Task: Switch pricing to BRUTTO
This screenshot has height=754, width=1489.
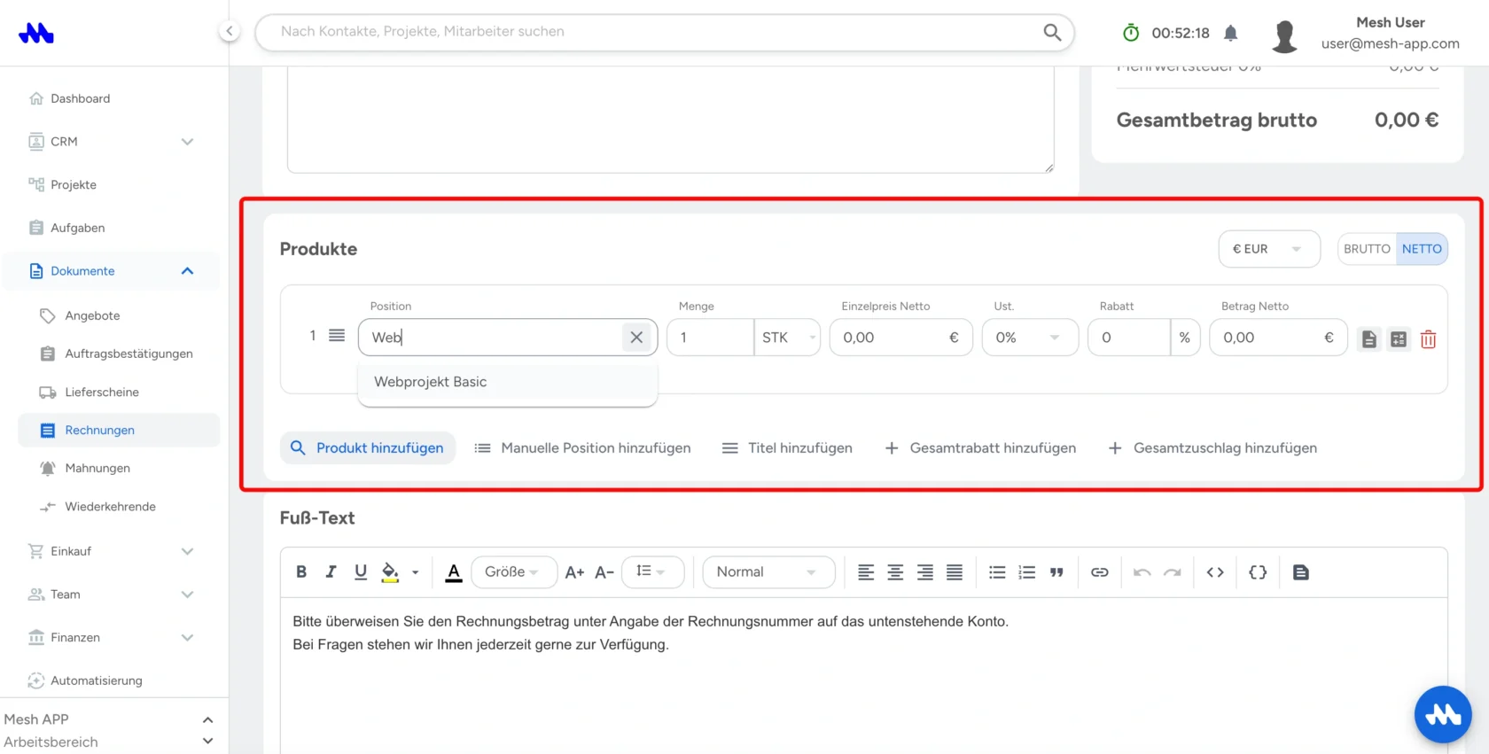Action: tap(1367, 249)
